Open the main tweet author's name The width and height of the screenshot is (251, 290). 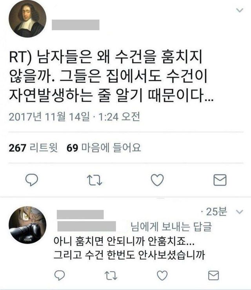(x=76, y=25)
